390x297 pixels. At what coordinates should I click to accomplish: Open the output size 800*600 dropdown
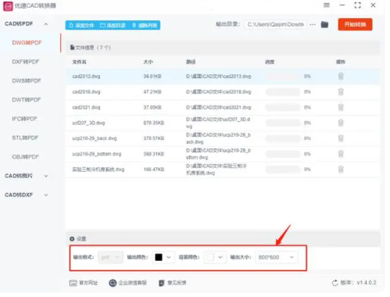click(277, 257)
